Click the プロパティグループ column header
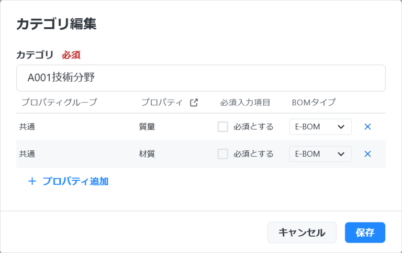 point(59,102)
